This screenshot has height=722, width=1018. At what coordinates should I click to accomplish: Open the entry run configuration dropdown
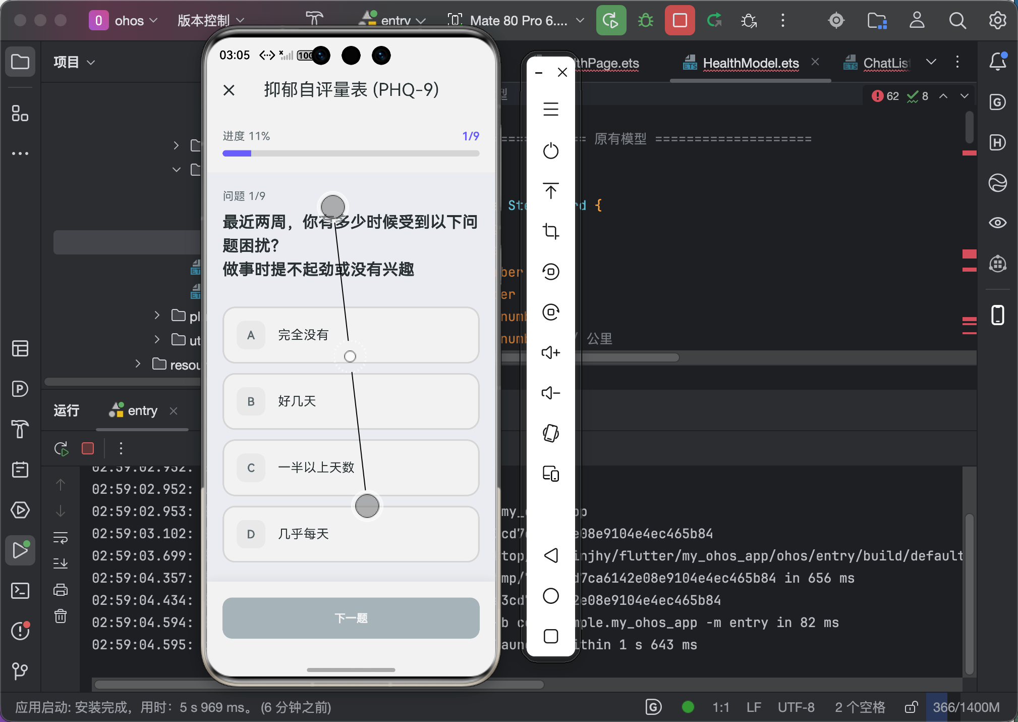pos(393,21)
